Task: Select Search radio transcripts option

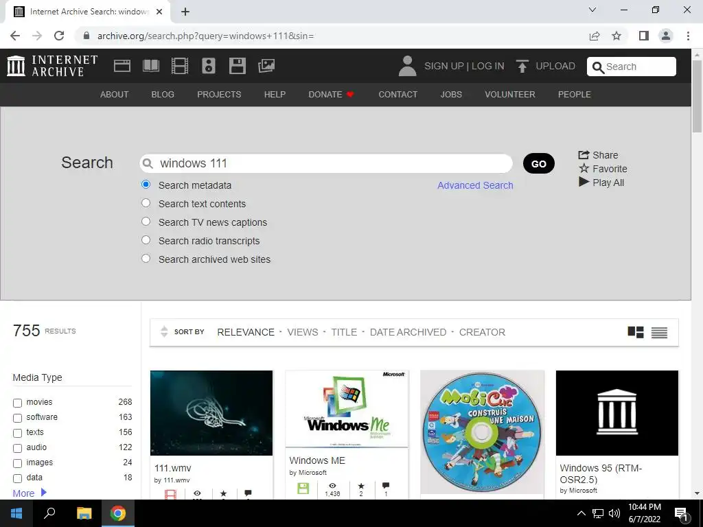Action: click(146, 239)
